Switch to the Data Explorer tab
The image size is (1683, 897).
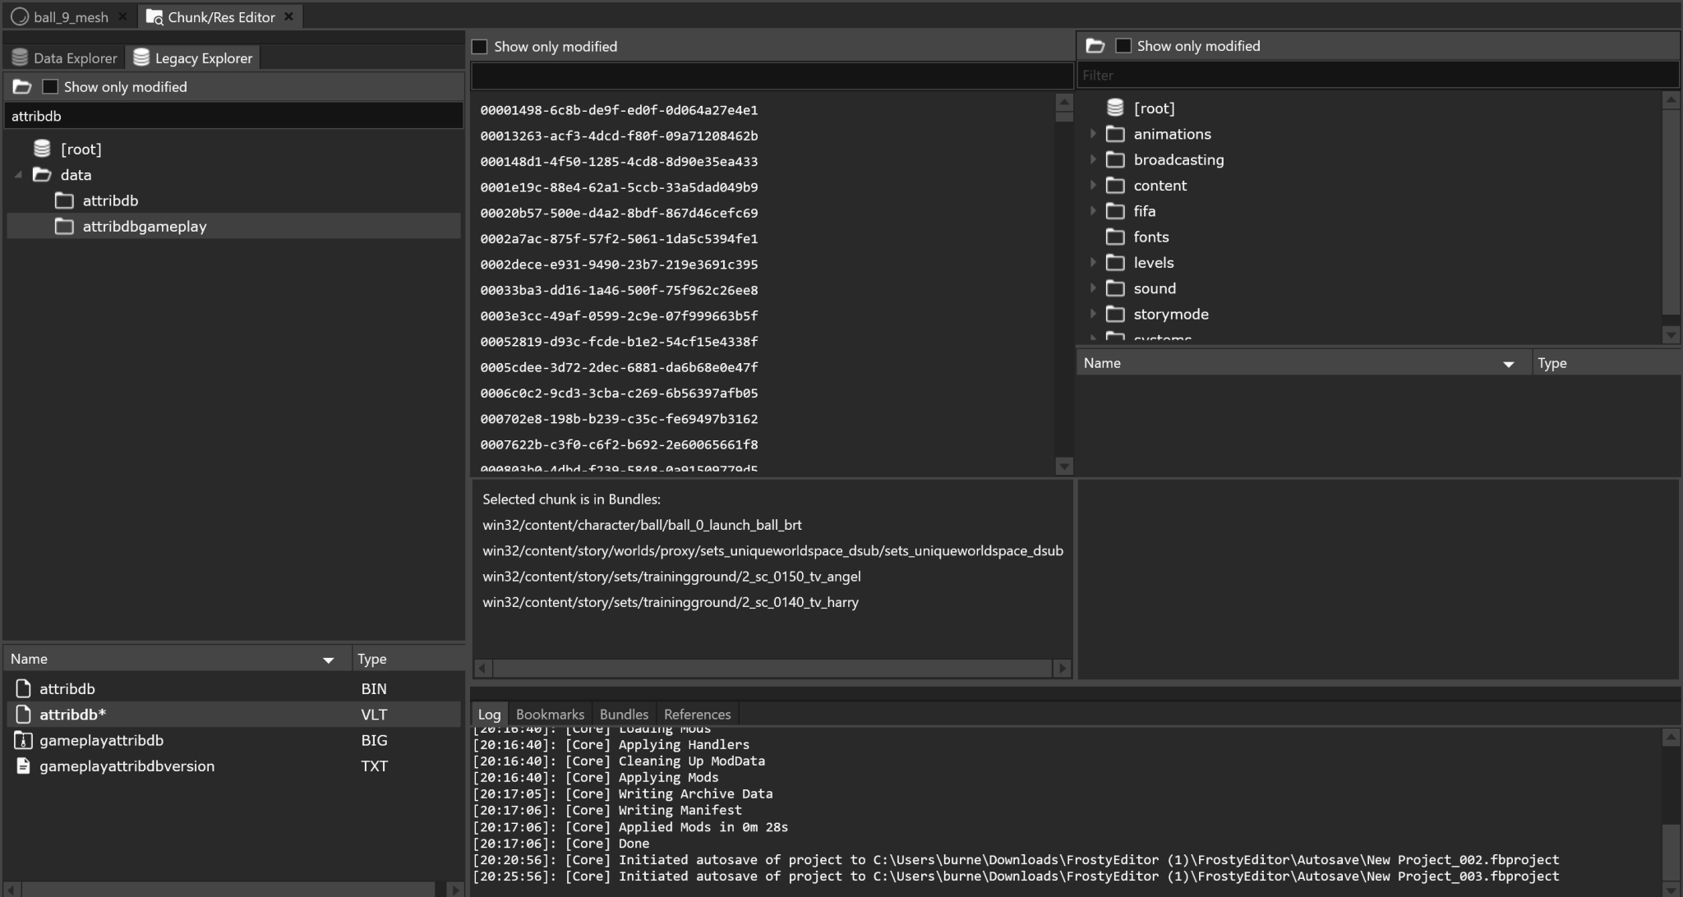pyautogui.click(x=65, y=57)
